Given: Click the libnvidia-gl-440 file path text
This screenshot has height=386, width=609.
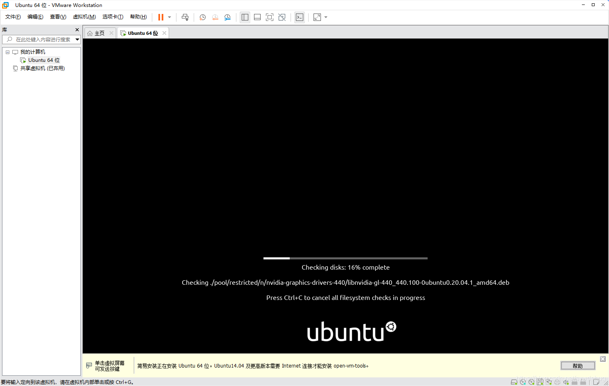Looking at the screenshot, I should (x=346, y=283).
